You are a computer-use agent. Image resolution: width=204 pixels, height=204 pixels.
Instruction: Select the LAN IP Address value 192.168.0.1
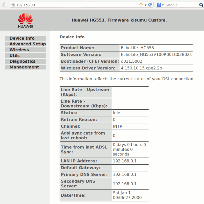pos(125,161)
